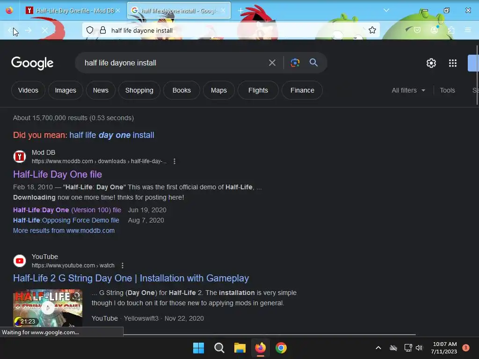Bookmark this page with star icon

coord(372,30)
